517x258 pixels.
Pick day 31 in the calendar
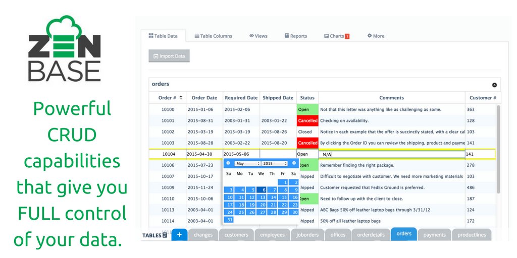pos(229,220)
